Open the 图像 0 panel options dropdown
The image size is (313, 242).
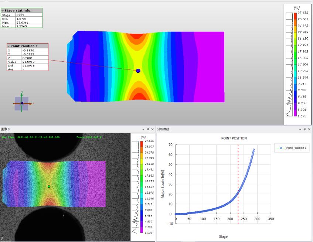(143, 129)
